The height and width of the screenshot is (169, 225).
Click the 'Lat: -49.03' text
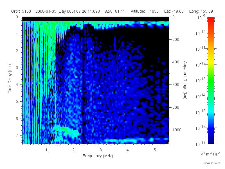pos(174,11)
